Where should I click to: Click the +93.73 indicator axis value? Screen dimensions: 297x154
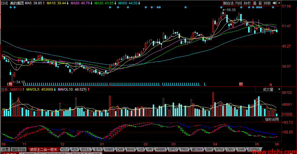[x=287, y=122]
